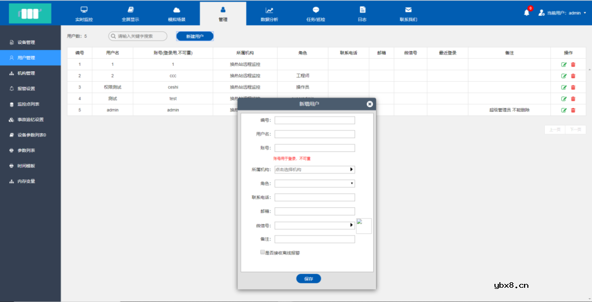The width and height of the screenshot is (592, 302).
Task: Open the 全屏显示 top tab
Action: point(130,14)
